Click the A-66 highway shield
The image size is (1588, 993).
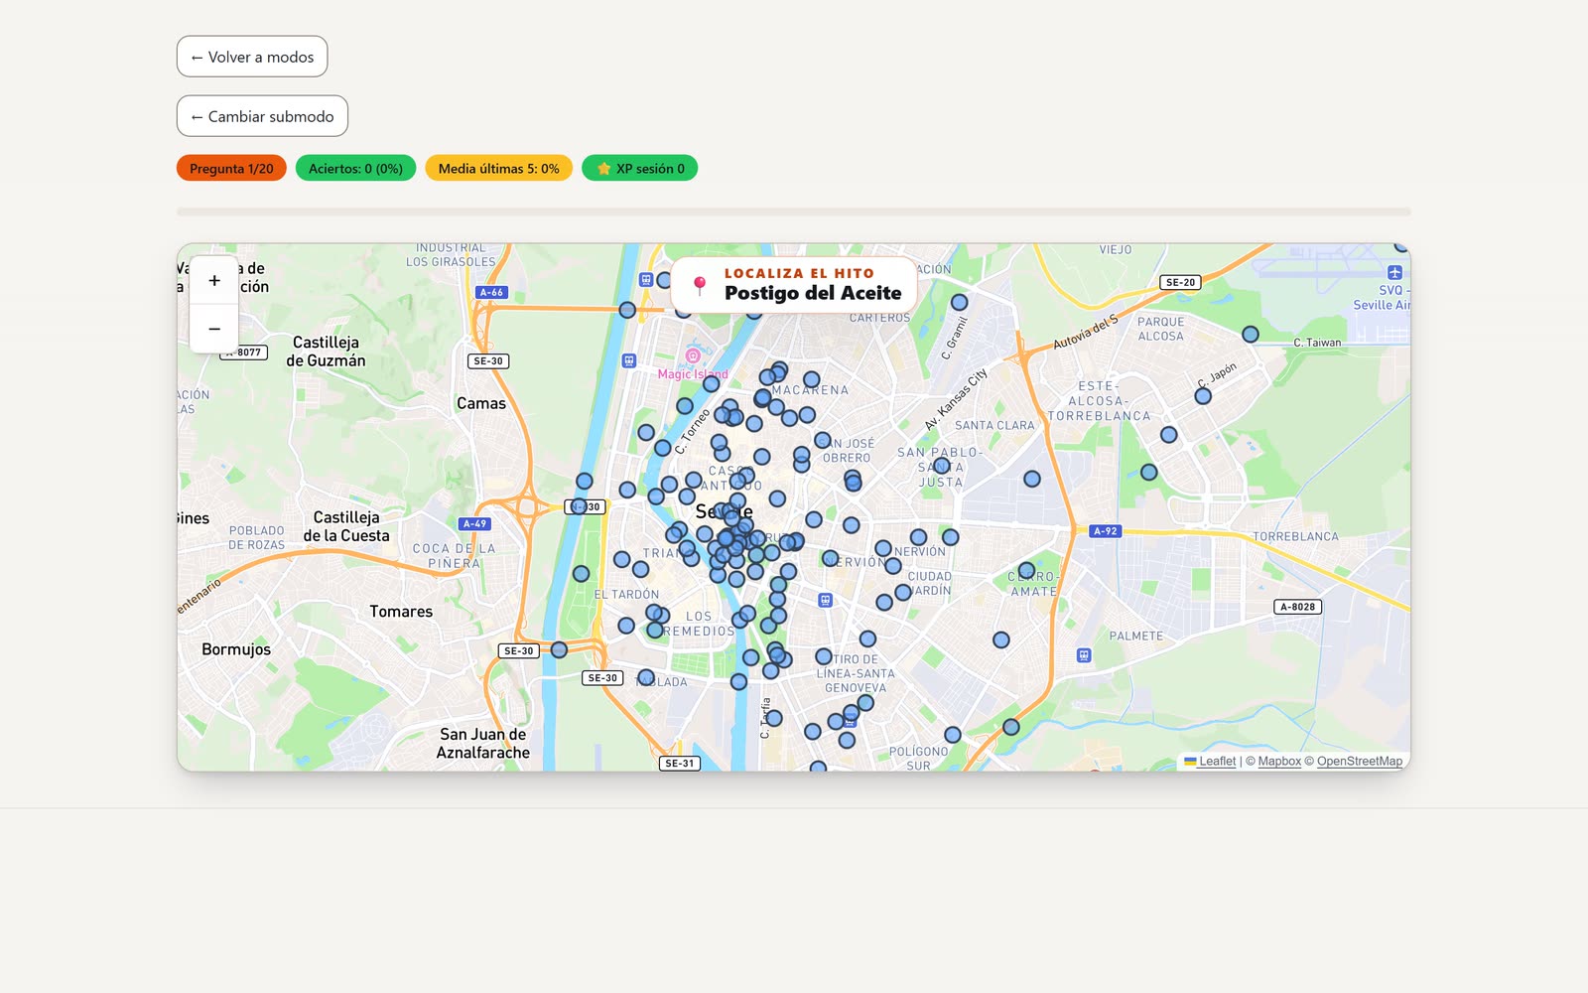click(492, 292)
